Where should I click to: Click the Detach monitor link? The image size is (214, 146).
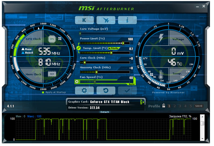pyautogui.click(x=105, y=112)
